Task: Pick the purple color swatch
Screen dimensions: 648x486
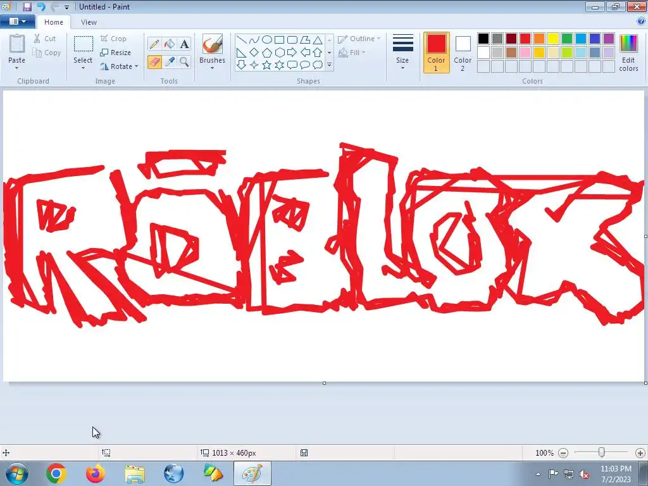Action: pos(609,39)
